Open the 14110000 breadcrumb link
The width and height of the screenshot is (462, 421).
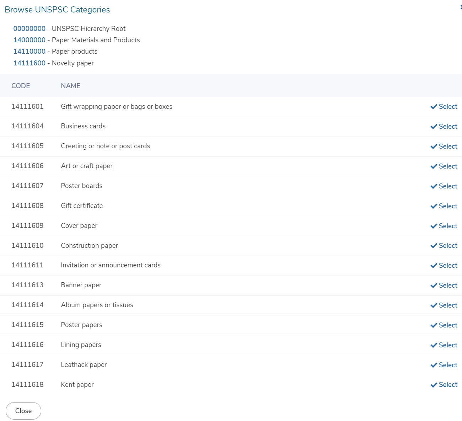(29, 51)
